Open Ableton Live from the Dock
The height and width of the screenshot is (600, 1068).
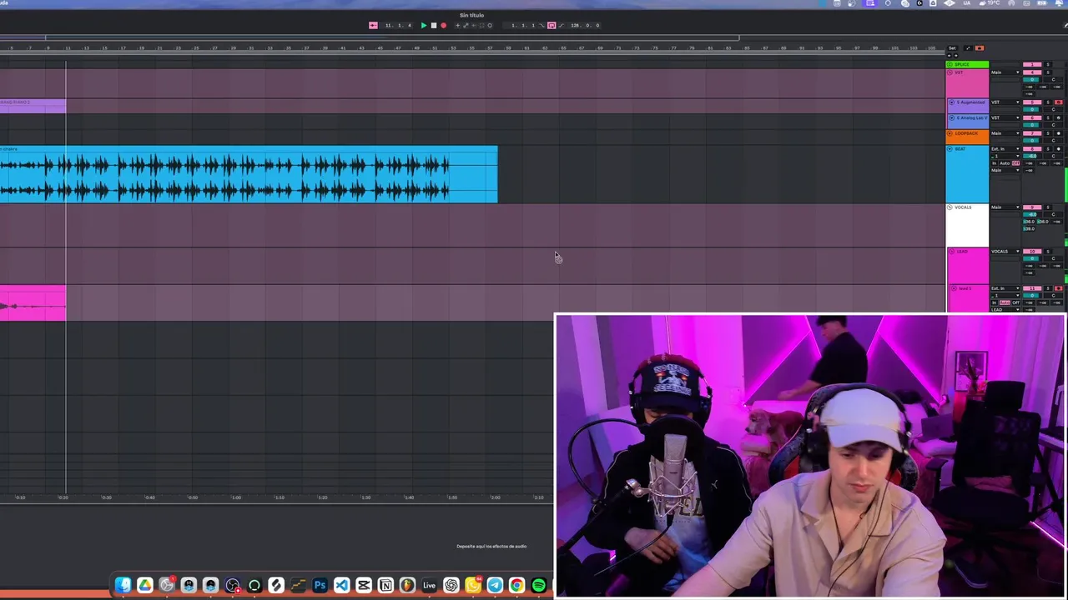coord(429,585)
